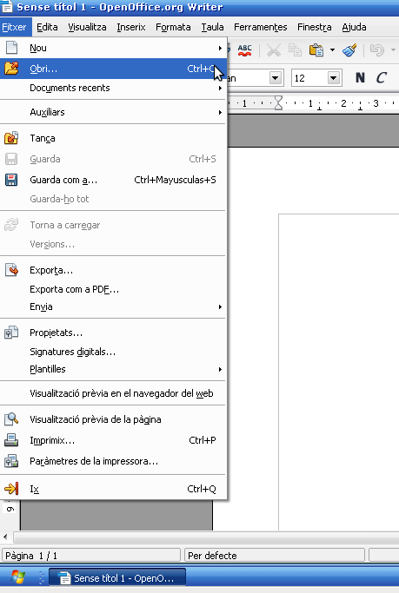Open the Ferramentes menu
The width and height of the screenshot is (399, 593).
261,27
